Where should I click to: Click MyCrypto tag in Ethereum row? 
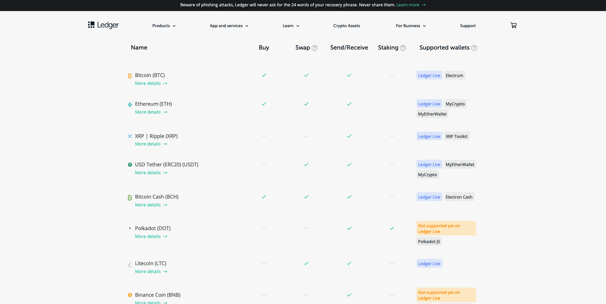455,104
